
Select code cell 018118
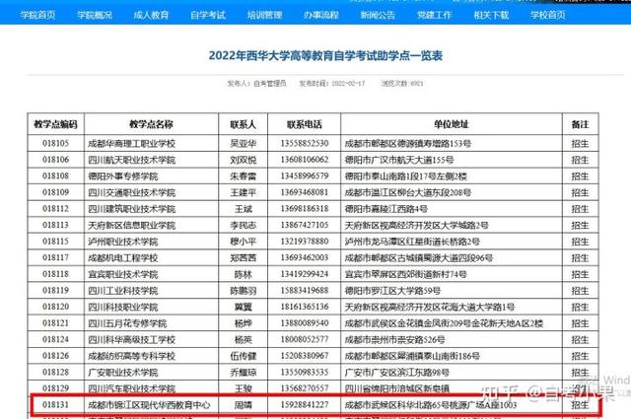55,274
